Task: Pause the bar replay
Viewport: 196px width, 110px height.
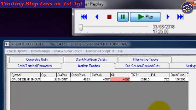Action: (123, 17)
